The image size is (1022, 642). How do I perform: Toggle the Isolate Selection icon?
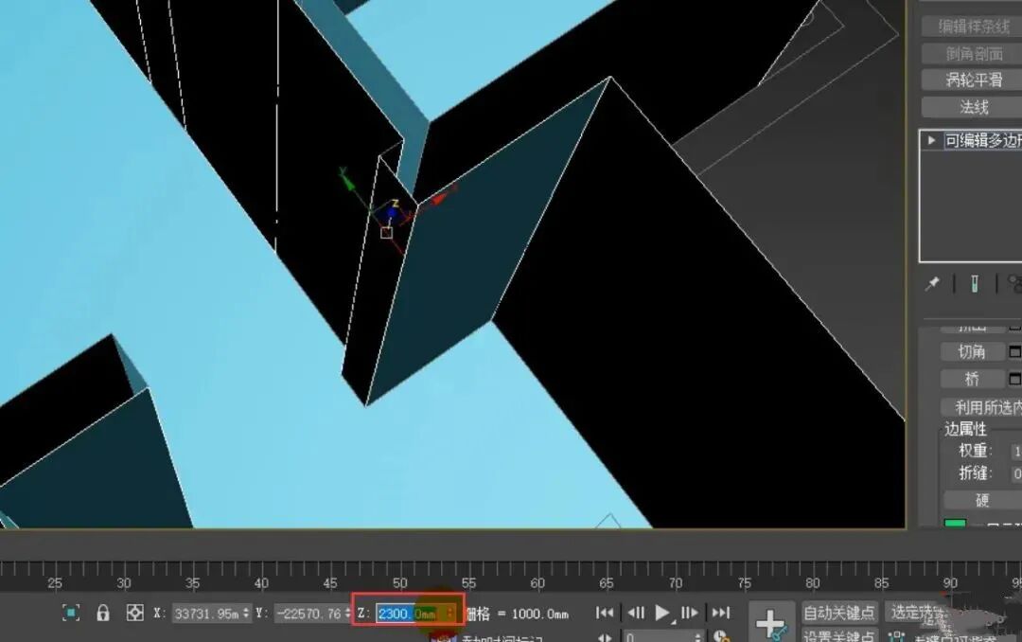click(x=71, y=613)
